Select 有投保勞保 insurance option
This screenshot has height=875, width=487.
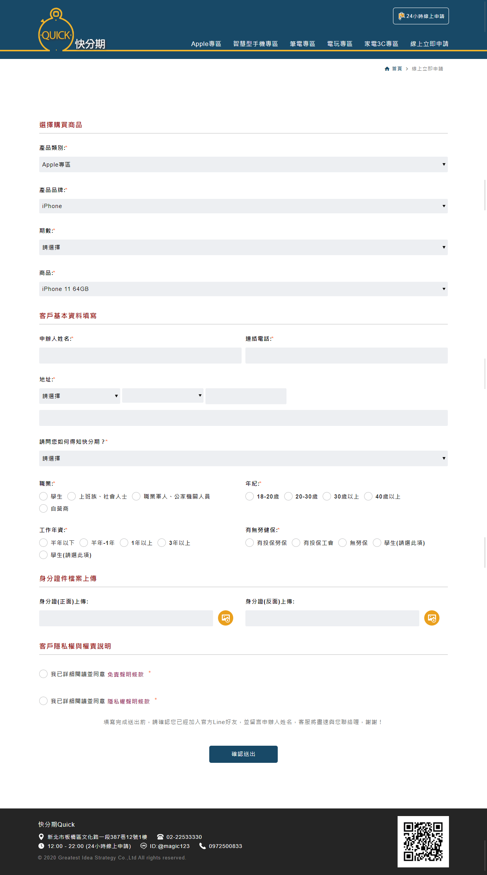pos(250,543)
